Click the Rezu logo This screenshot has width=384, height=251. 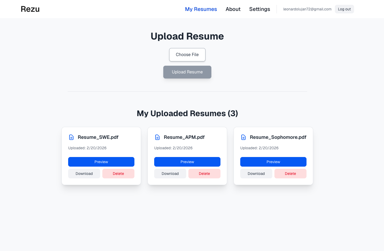coord(30,9)
